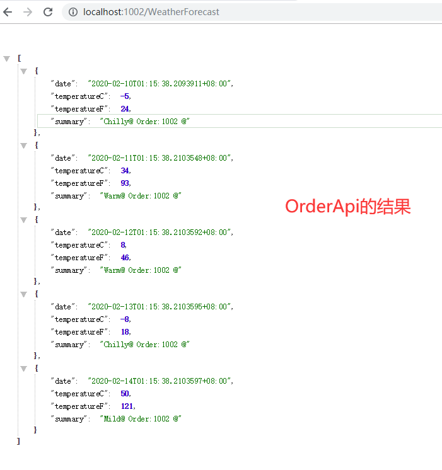Select the localhost:1002/WeatherForecast address bar
The image size is (442, 470).
click(252, 12)
